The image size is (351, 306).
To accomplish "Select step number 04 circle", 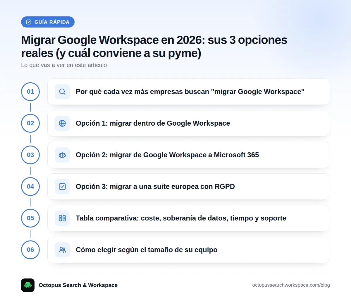I will click(30, 187).
